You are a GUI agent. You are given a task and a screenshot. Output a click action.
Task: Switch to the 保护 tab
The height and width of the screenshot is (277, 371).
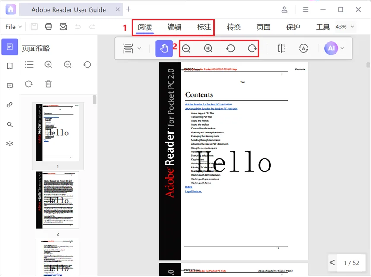[293, 27]
